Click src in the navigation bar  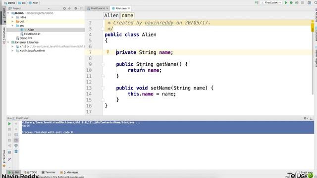click(x=22, y=3)
